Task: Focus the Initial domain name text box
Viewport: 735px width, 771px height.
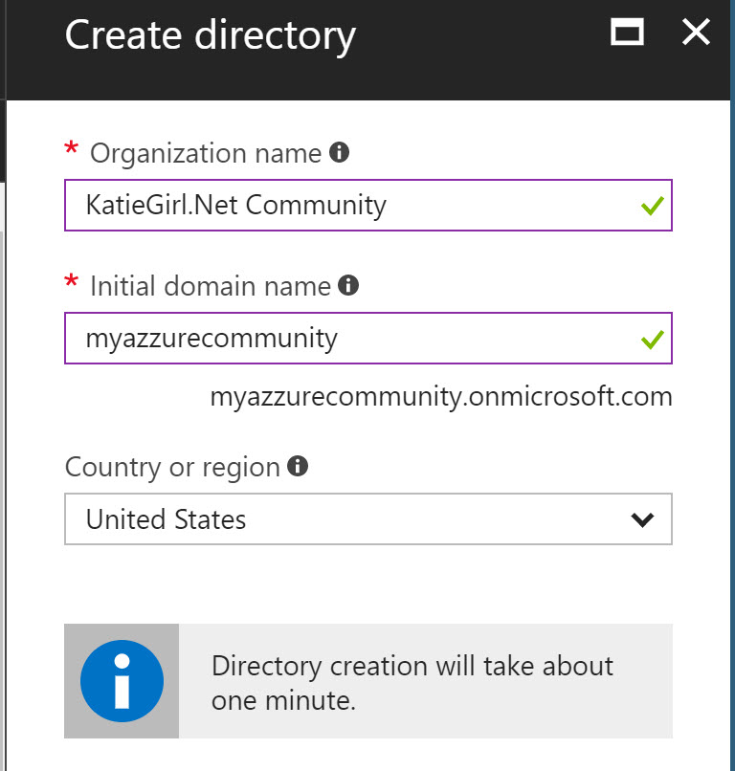Action: click(x=345, y=339)
